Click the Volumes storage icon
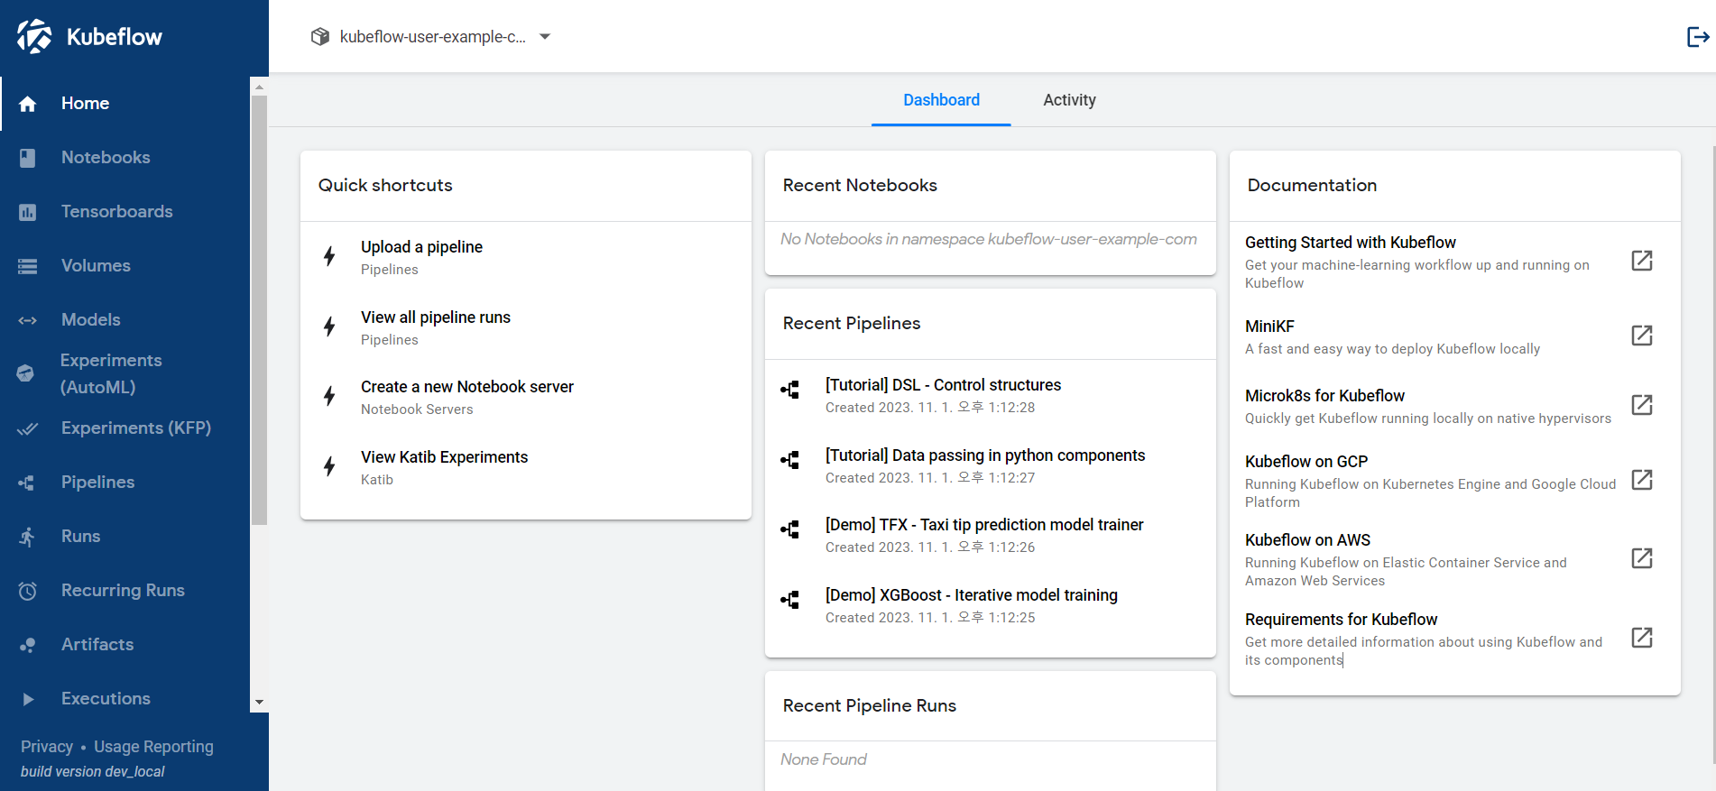Image resolution: width=1716 pixels, height=791 pixels. click(28, 266)
